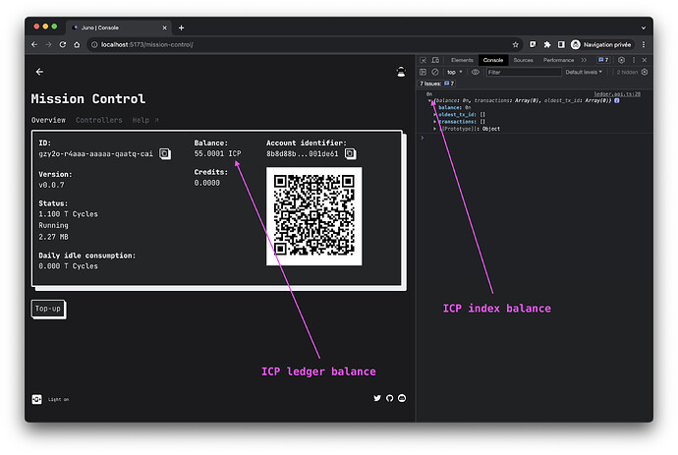
Task: Copy the mission control ID
Action: tap(165, 153)
